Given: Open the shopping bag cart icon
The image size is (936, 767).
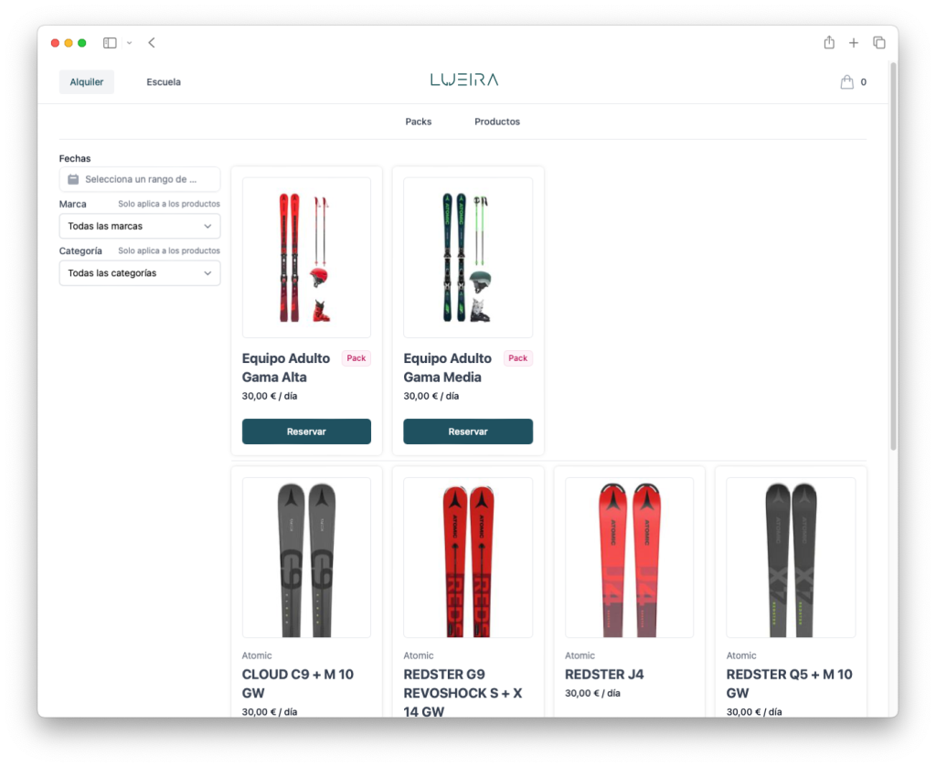Looking at the screenshot, I should point(846,81).
